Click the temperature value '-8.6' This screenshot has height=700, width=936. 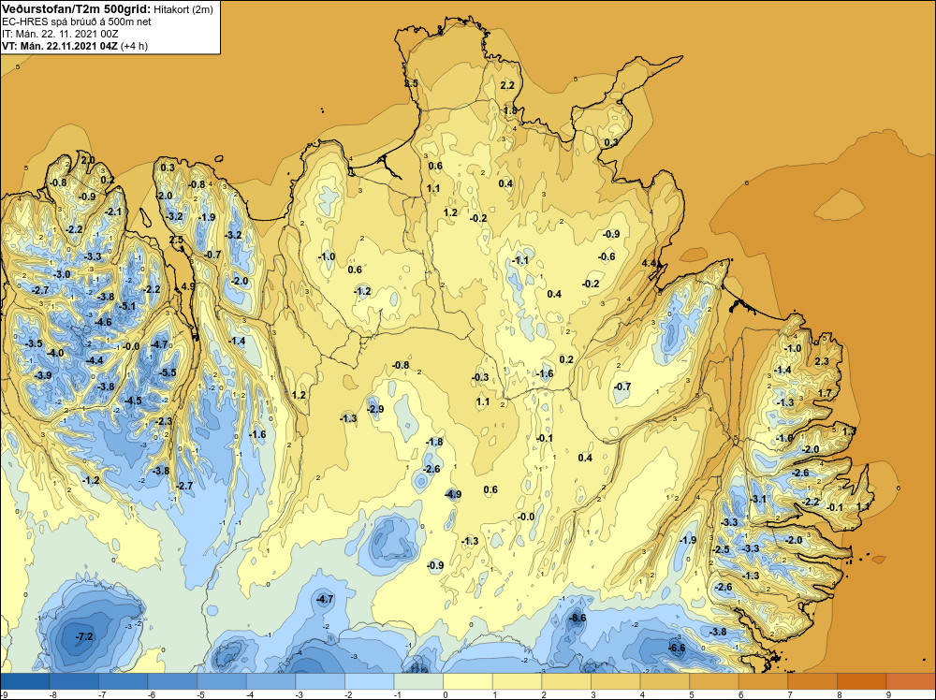coord(578,619)
